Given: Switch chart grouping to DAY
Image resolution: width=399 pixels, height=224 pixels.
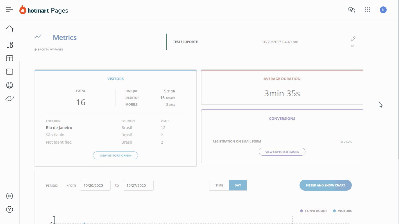Looking at the screenshot, I should click(238, 185).
